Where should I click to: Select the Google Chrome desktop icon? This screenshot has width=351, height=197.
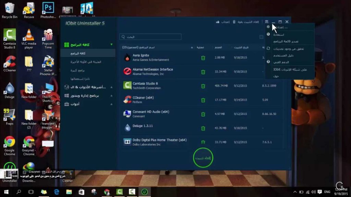(9, 146)
